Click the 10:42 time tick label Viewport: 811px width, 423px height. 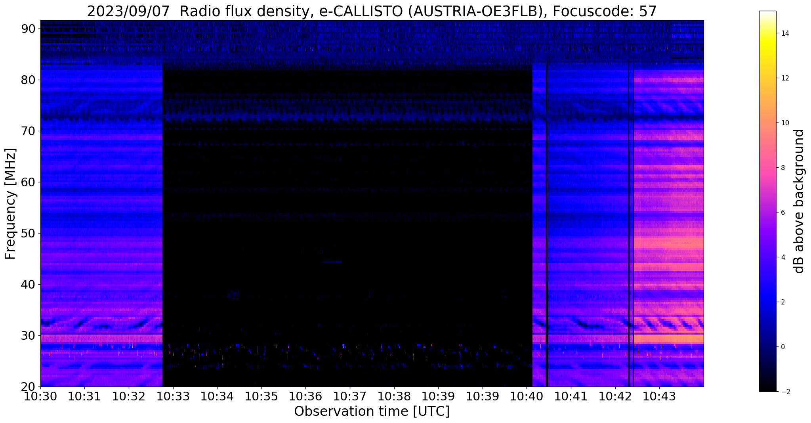tap(615, 396)
